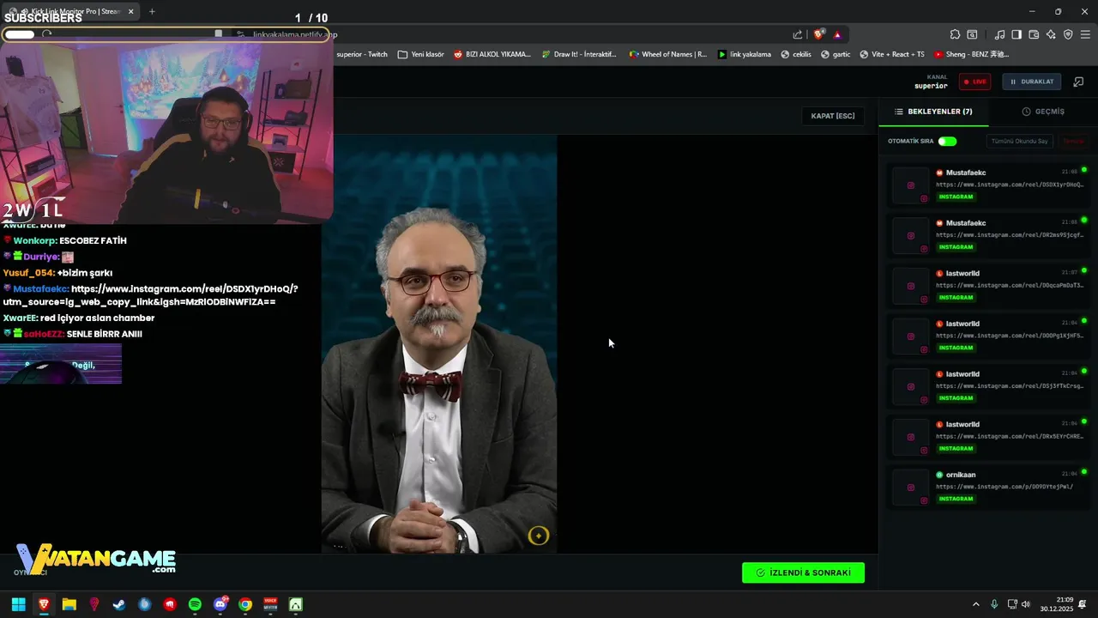
Task: Click the red Temizle clear button
Action: point(1074,141)
